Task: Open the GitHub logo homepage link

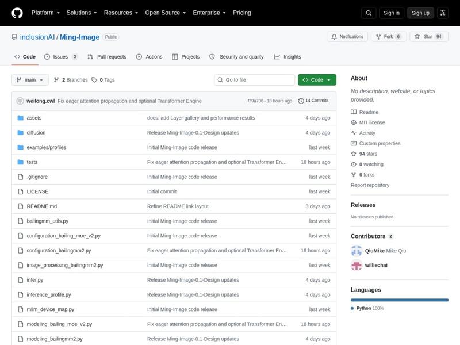Action: pyautogui.click(x=17, y=13)
